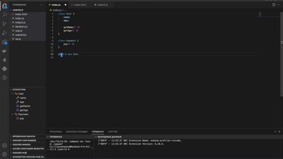Open the JUPYTER panel tab
This screenshot has width=283, height=159.
click(113, 132)
